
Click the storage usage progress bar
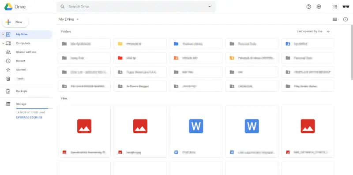pos(34,108)
